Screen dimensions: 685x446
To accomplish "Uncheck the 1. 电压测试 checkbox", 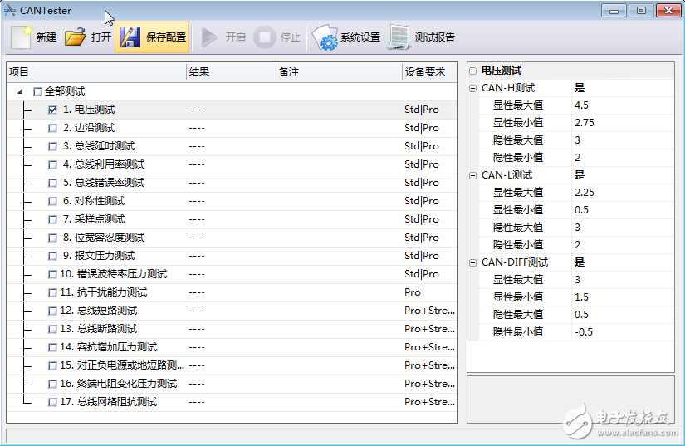I will 53,110.
